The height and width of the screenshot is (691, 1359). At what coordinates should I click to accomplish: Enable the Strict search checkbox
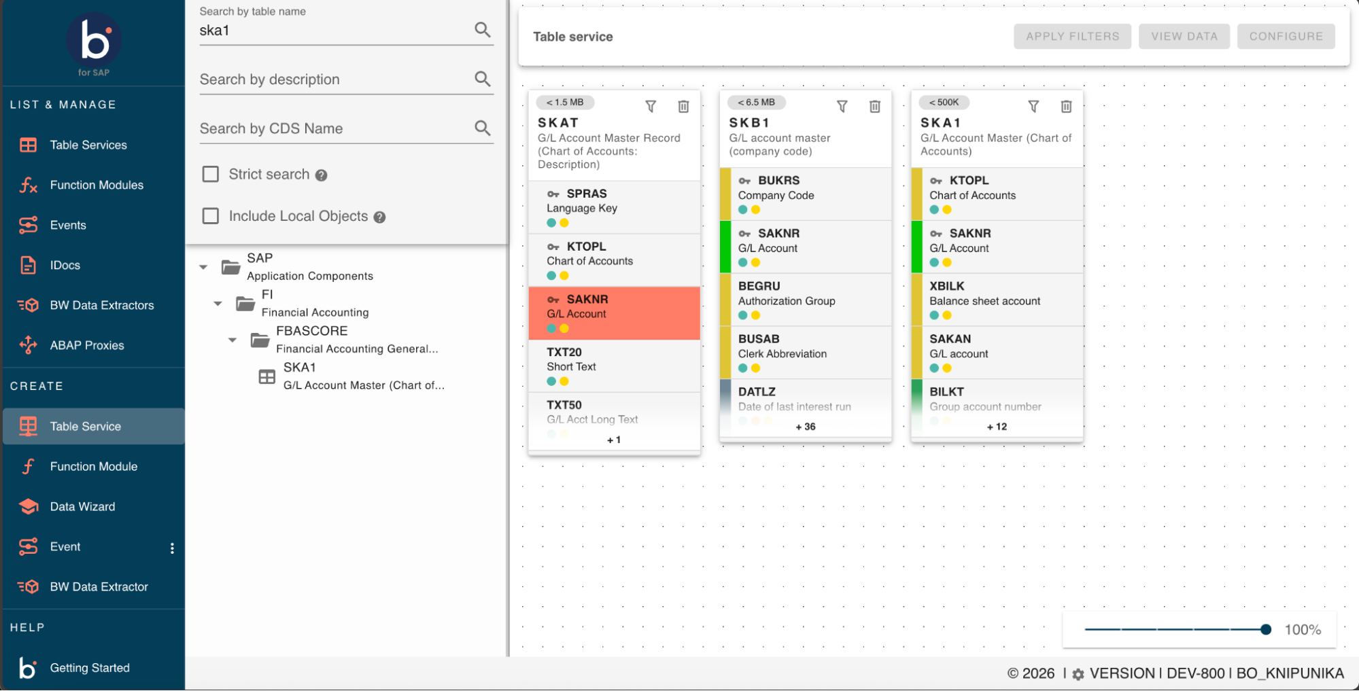[211, 175]
